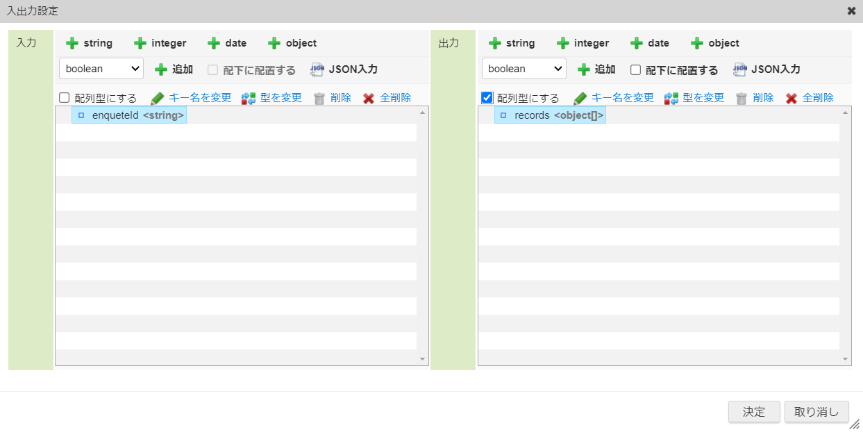This screenshot has width=863, height=432.
Task: Click 追加 in the 出力 panel
Action: pyautogui.click(x=596, y=69)
